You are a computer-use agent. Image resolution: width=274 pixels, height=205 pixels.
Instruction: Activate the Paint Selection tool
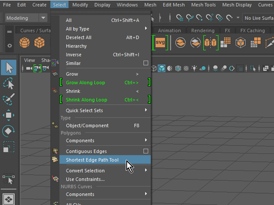(9, 99)
